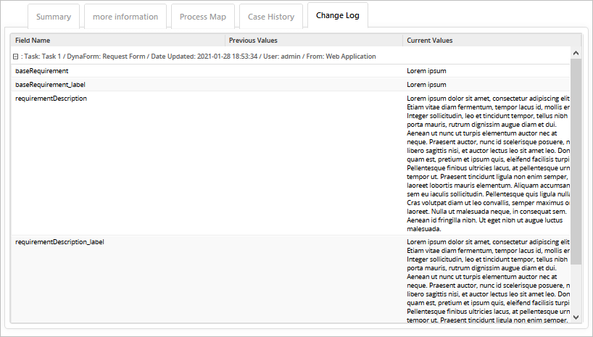Switch to the Summary tab
Image resolution: width=593 pixels, height=337 pixels.
[54, 17]
